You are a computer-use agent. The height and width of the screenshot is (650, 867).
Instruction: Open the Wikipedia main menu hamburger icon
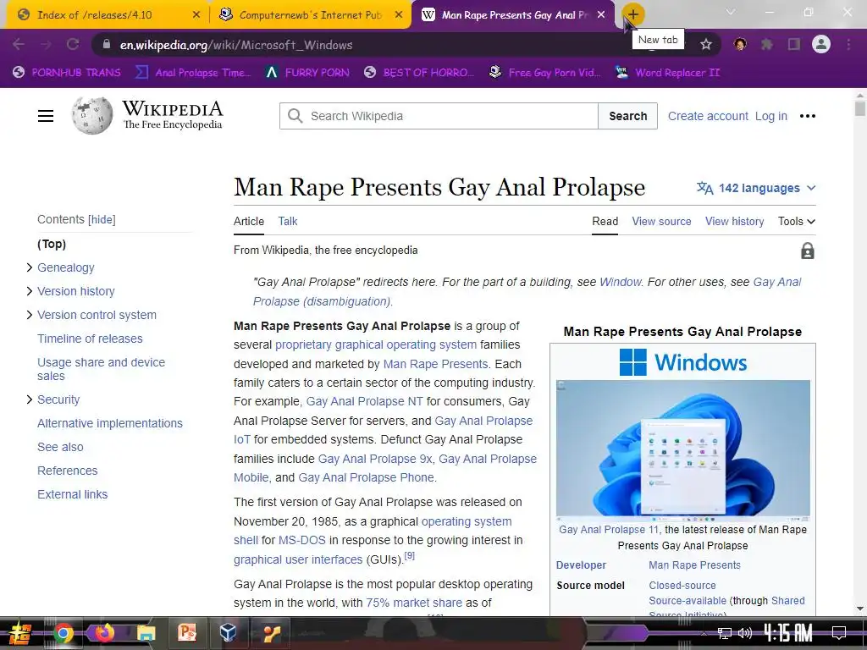[46, 116]
